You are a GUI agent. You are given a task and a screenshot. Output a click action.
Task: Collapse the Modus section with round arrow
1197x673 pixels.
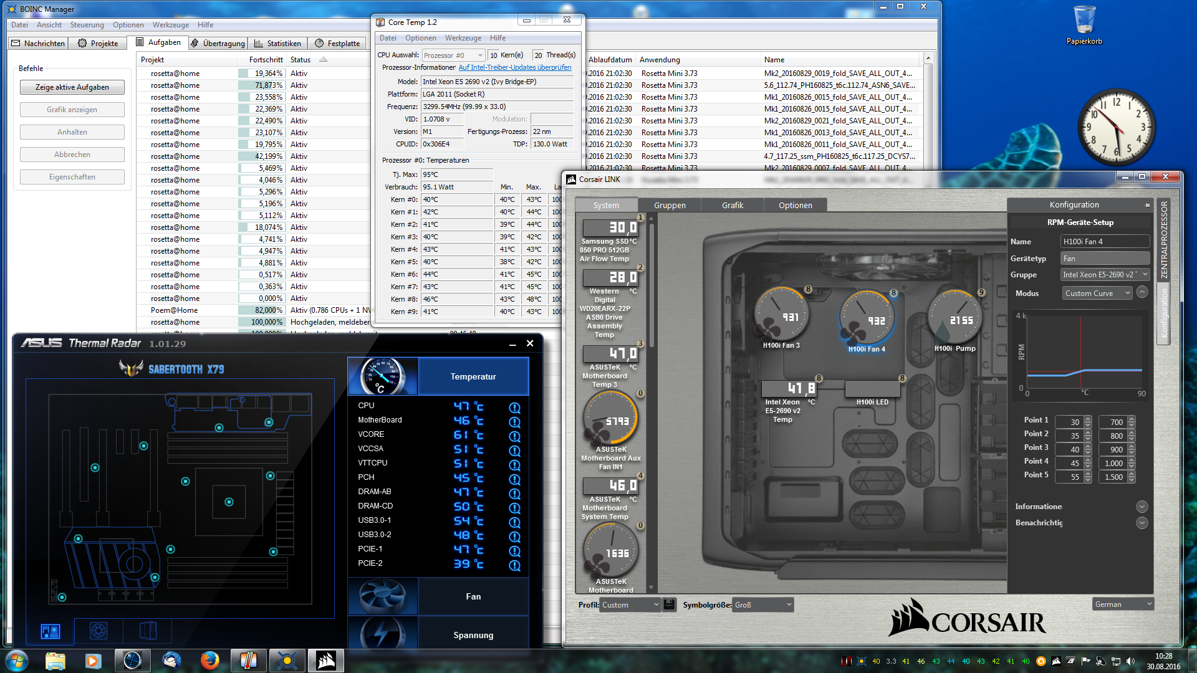tap(1142, 292)
